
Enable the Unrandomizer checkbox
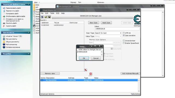[124, 41]
